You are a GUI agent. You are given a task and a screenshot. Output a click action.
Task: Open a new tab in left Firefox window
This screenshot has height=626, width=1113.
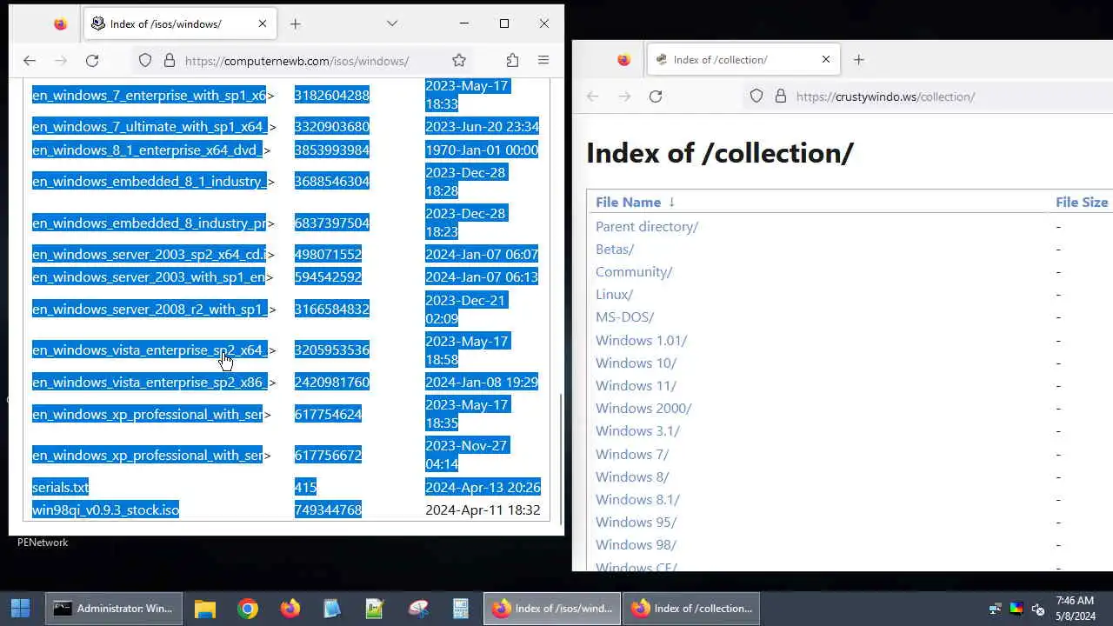pyautogui.click(x=296, y=23)
